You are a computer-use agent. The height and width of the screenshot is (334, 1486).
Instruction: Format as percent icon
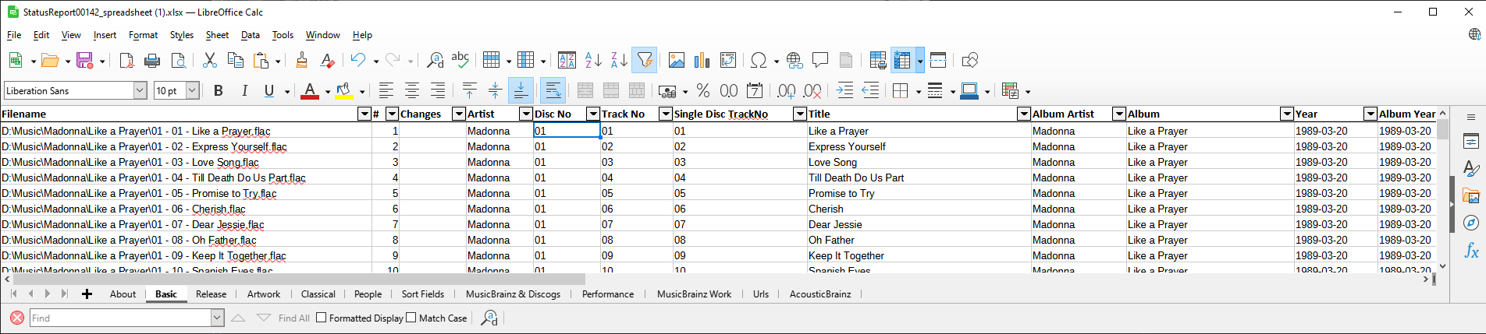click(703, 91)
